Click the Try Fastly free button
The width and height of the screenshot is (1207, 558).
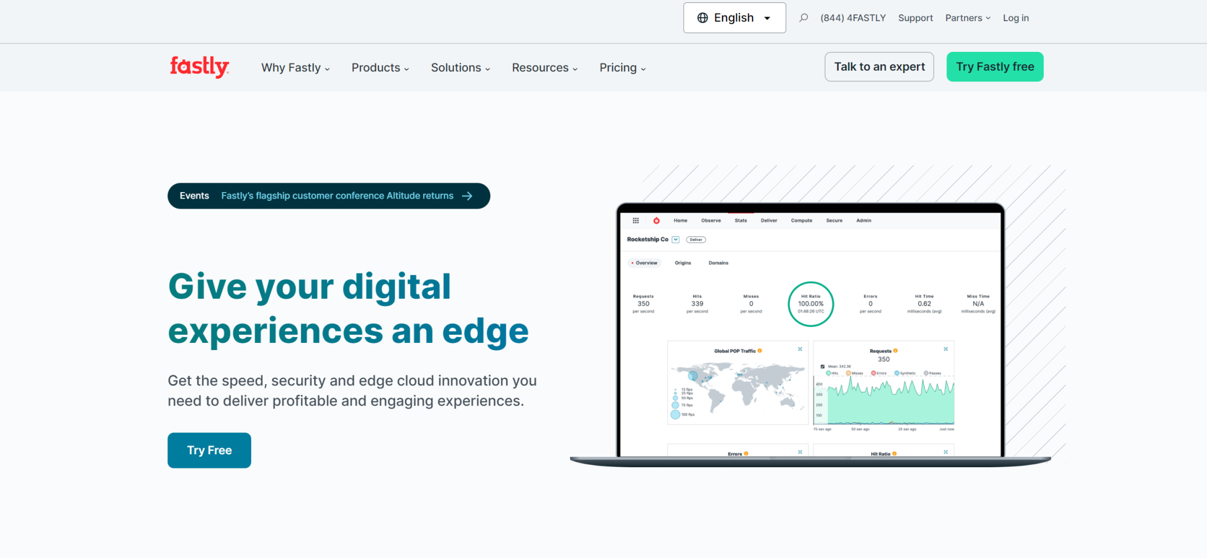point(995,67)
